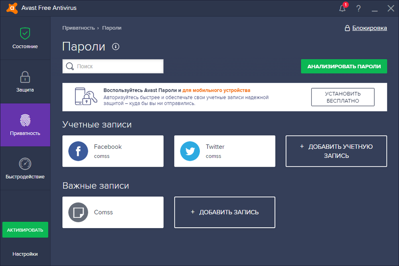Click УСТАНОВИТЬ БЕСПЛАТНО button

343,97
